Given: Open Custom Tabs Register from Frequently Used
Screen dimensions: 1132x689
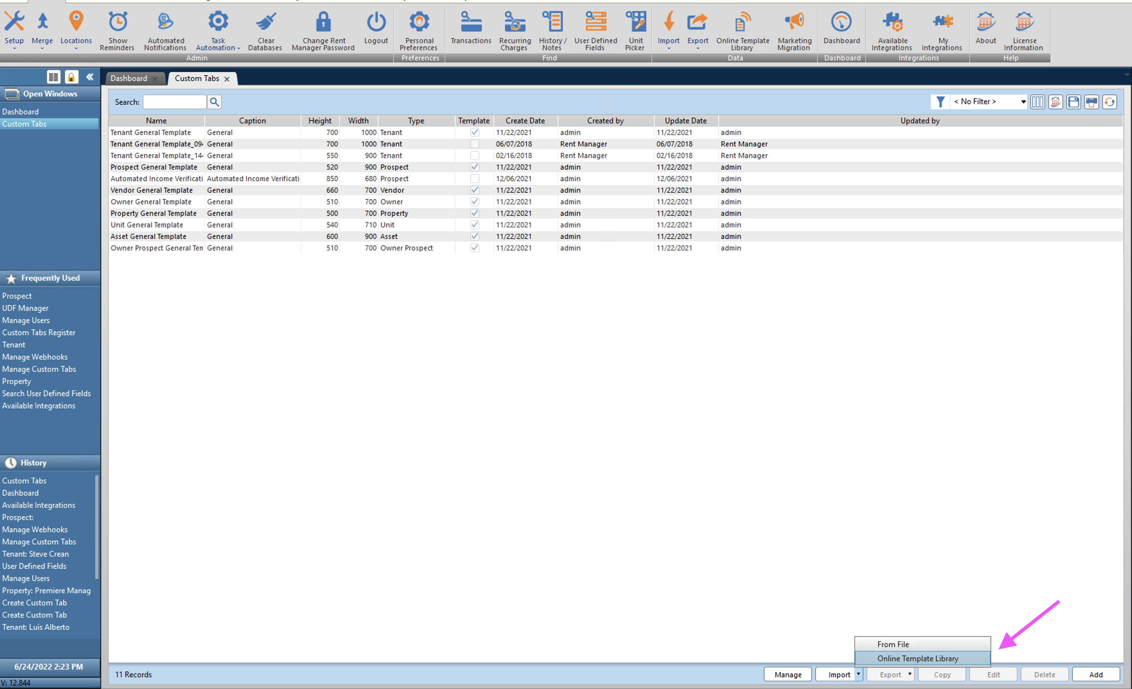Looking at the screenshot, I should 39,332.
